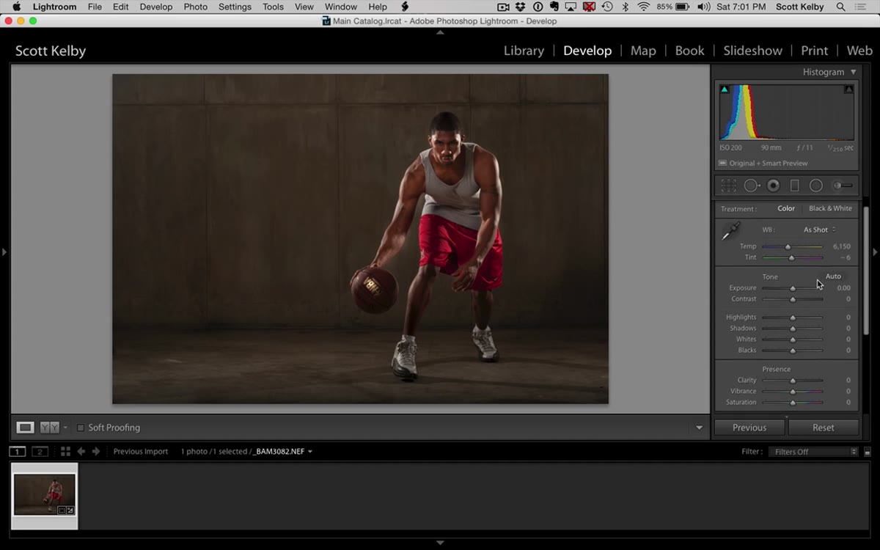Set Treatment to Black & White

(830, 208)
